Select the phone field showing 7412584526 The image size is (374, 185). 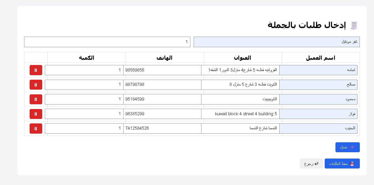click(163, 128)
